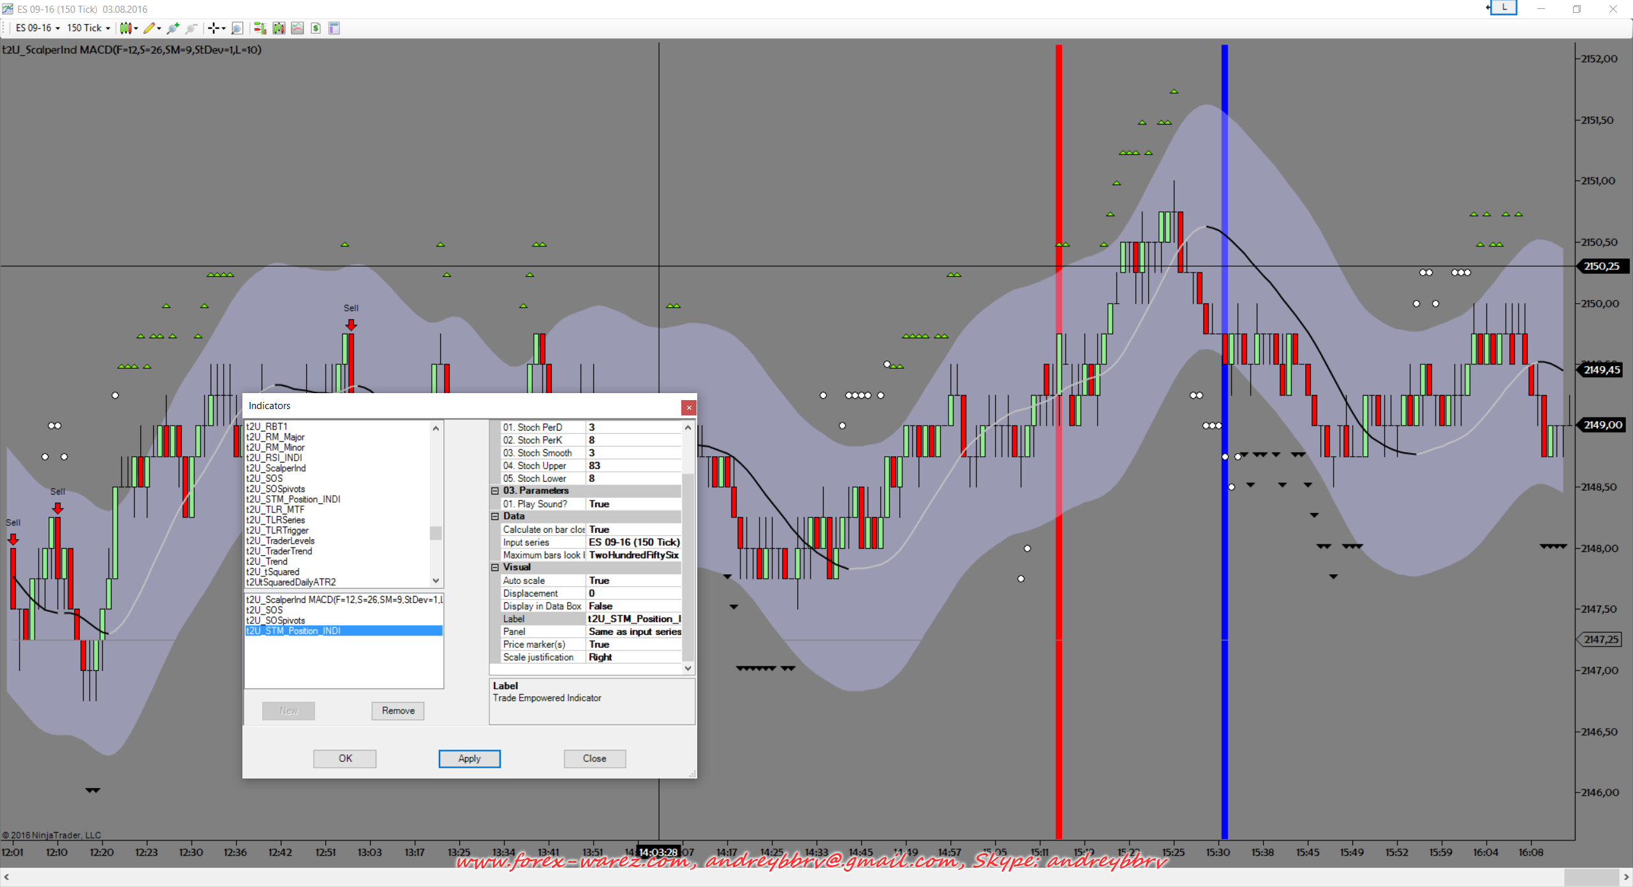Click the zoom frame magnifier icon
Viewport: 1633px width, 887px height.
pyautogui.click(x=237, y=28)
